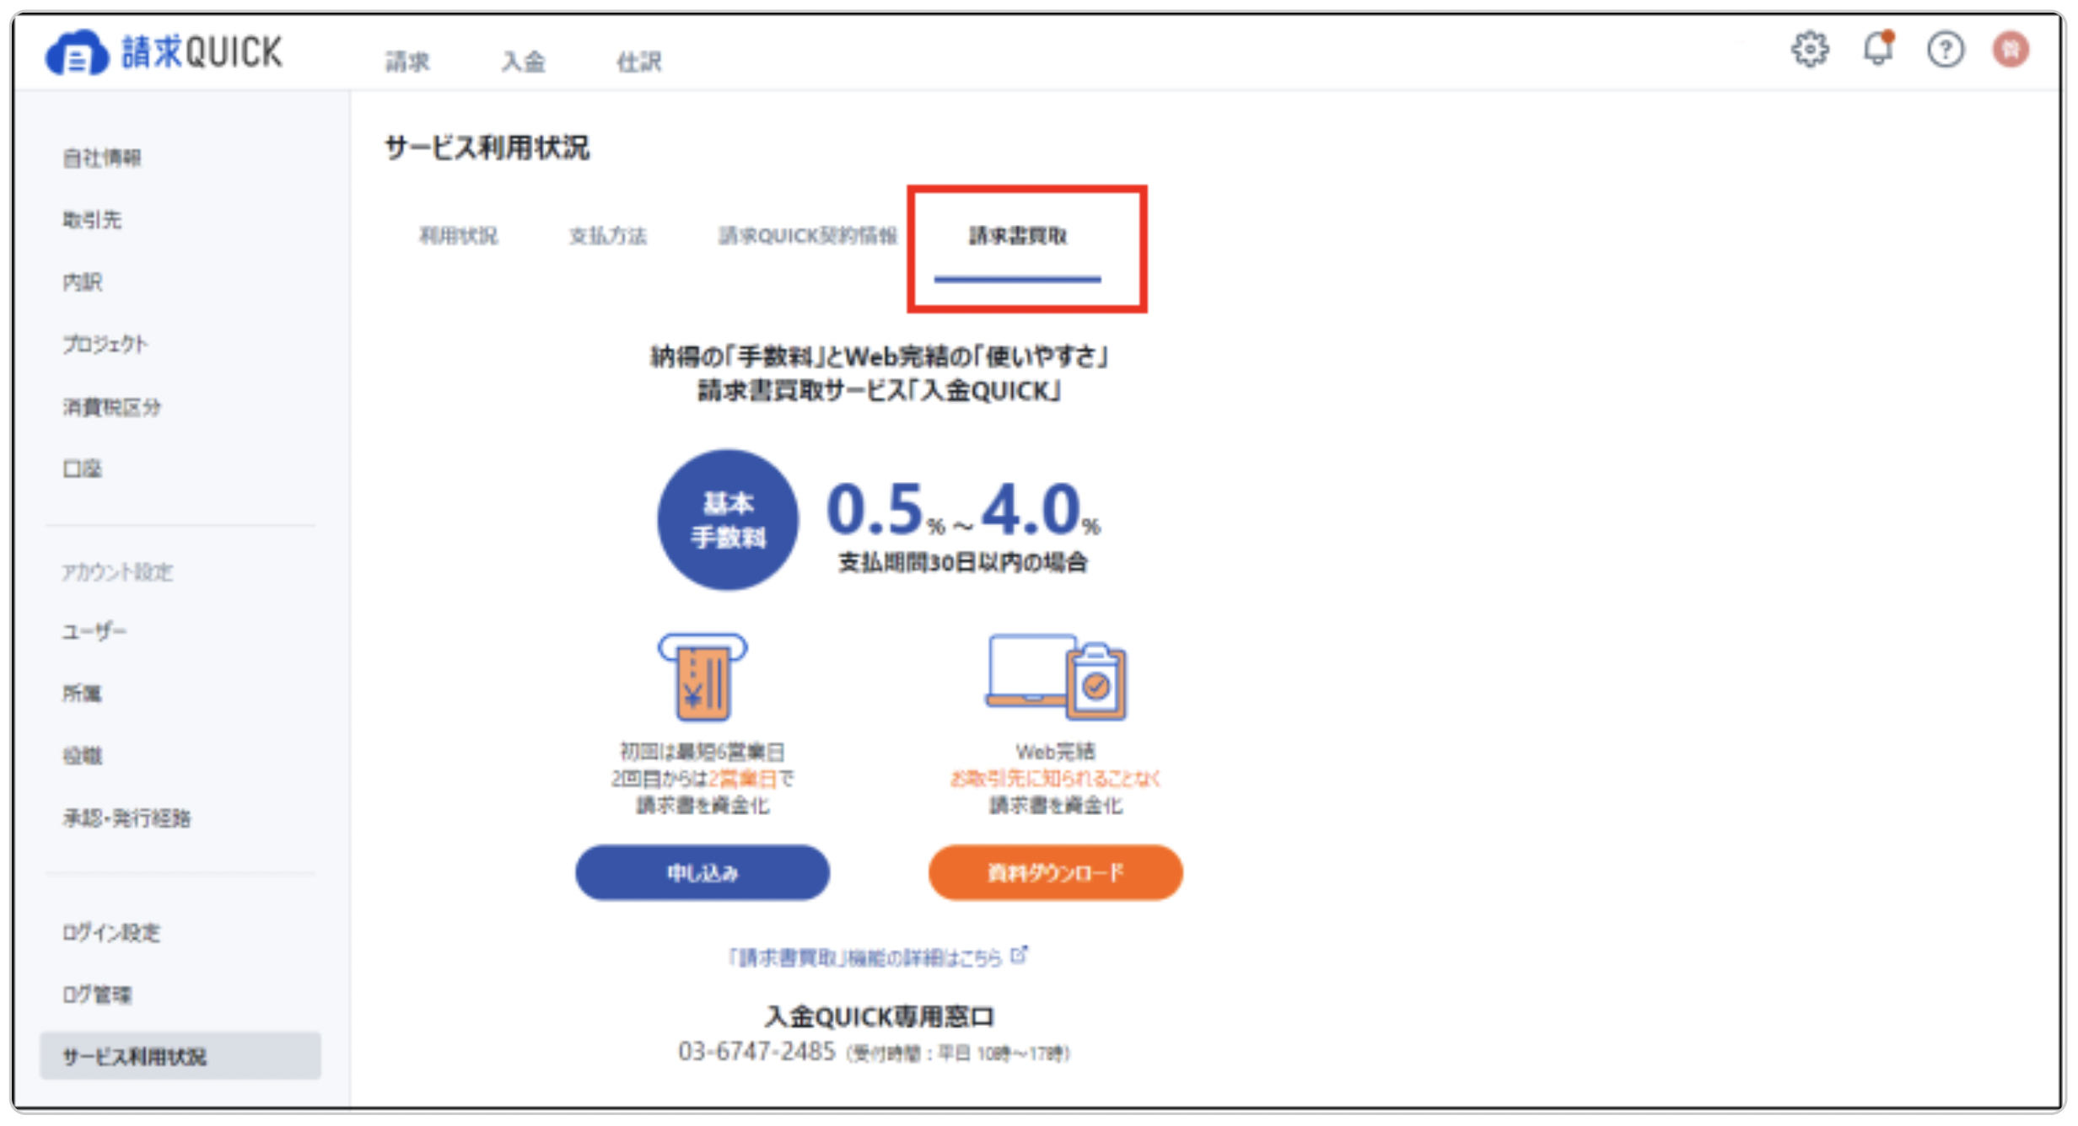Viewport: 2078px width, 1126px height.
Task: Click the 資料ダウンロード button
Action: (1055, 872)
